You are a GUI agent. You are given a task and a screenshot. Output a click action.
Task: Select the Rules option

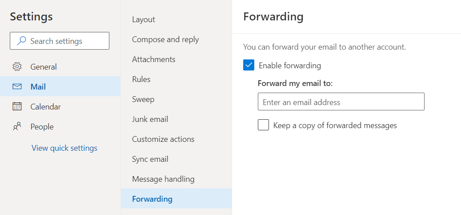click(x=141, y=79)
